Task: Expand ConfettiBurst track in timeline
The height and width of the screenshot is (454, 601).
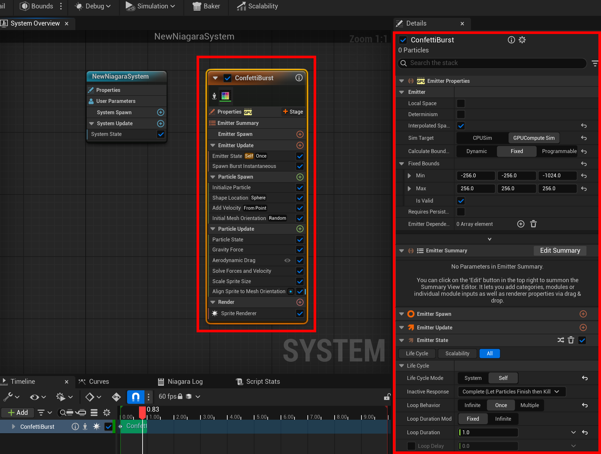Action: [13, 426]
